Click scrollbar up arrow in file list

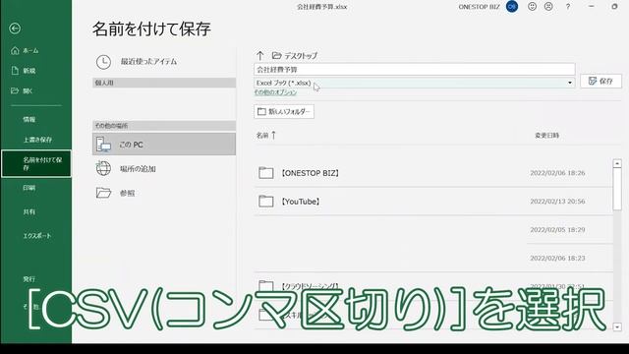pyautogui.click(x=617, y=163)
